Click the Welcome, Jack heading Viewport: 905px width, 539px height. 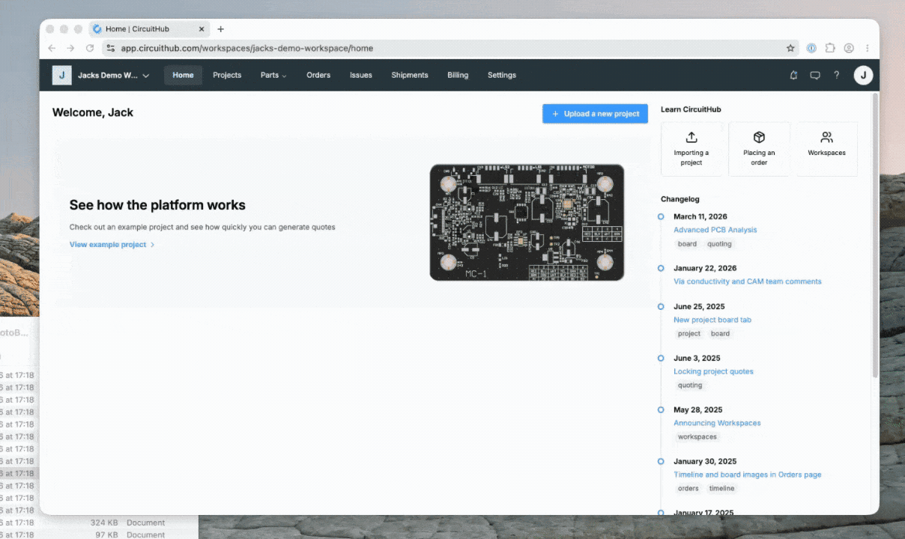[93, 113]
